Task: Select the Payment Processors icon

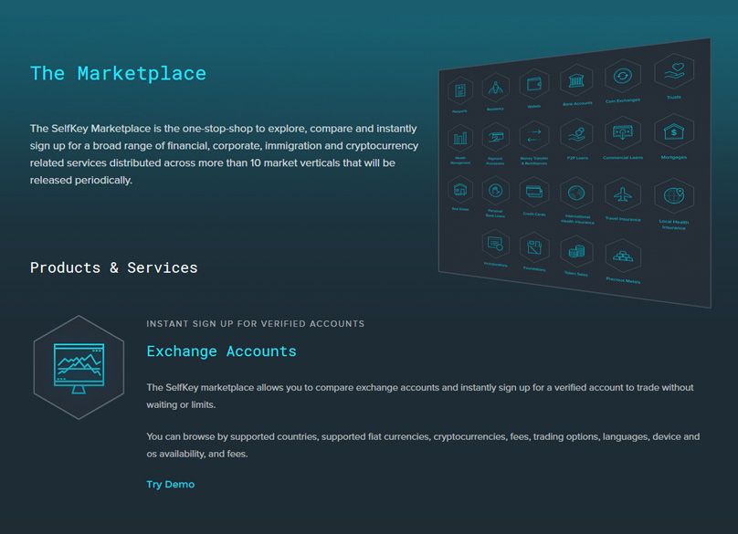Action: [497, 138]
